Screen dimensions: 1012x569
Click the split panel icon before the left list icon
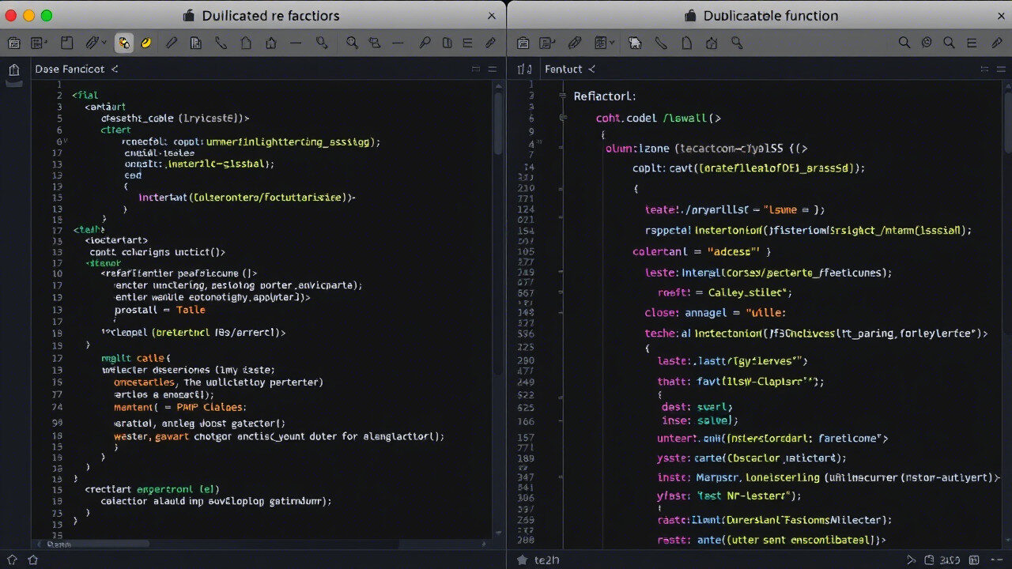pyautogui.click(x=447, y=43)
